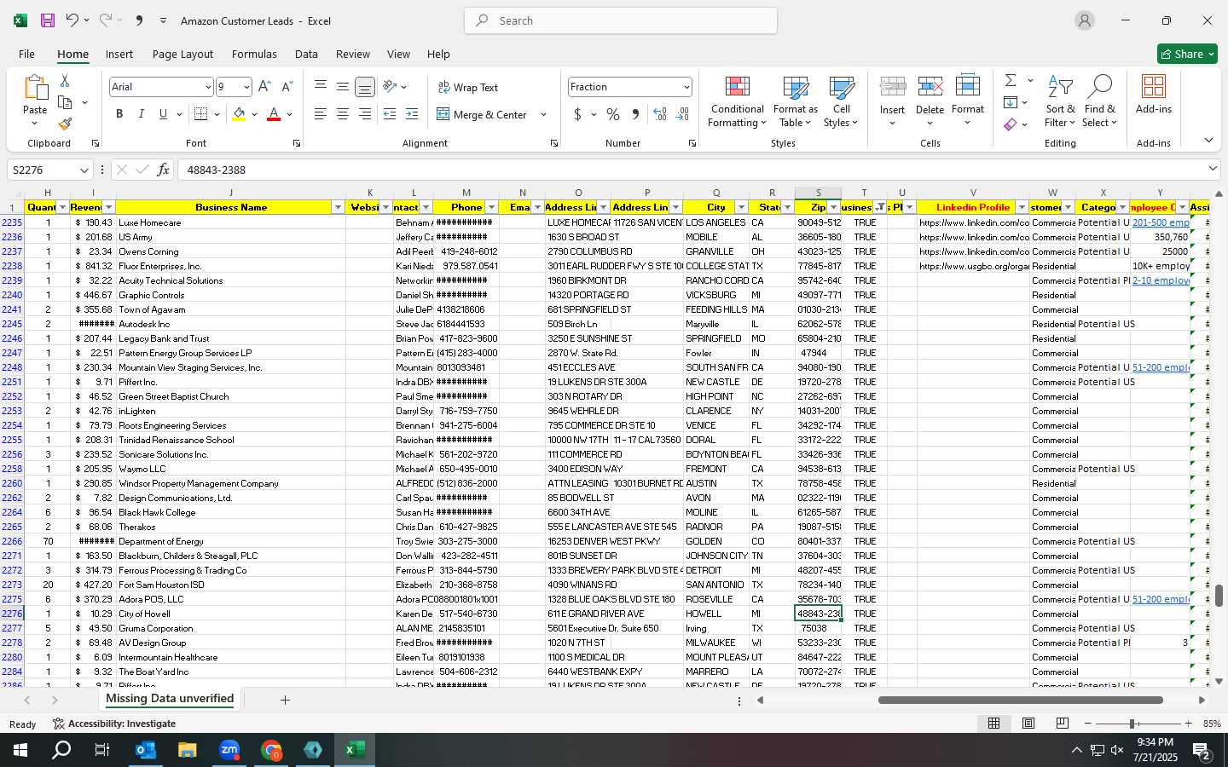
Task: Increase font size with larger A icon
Action: (x=264, y=87)
